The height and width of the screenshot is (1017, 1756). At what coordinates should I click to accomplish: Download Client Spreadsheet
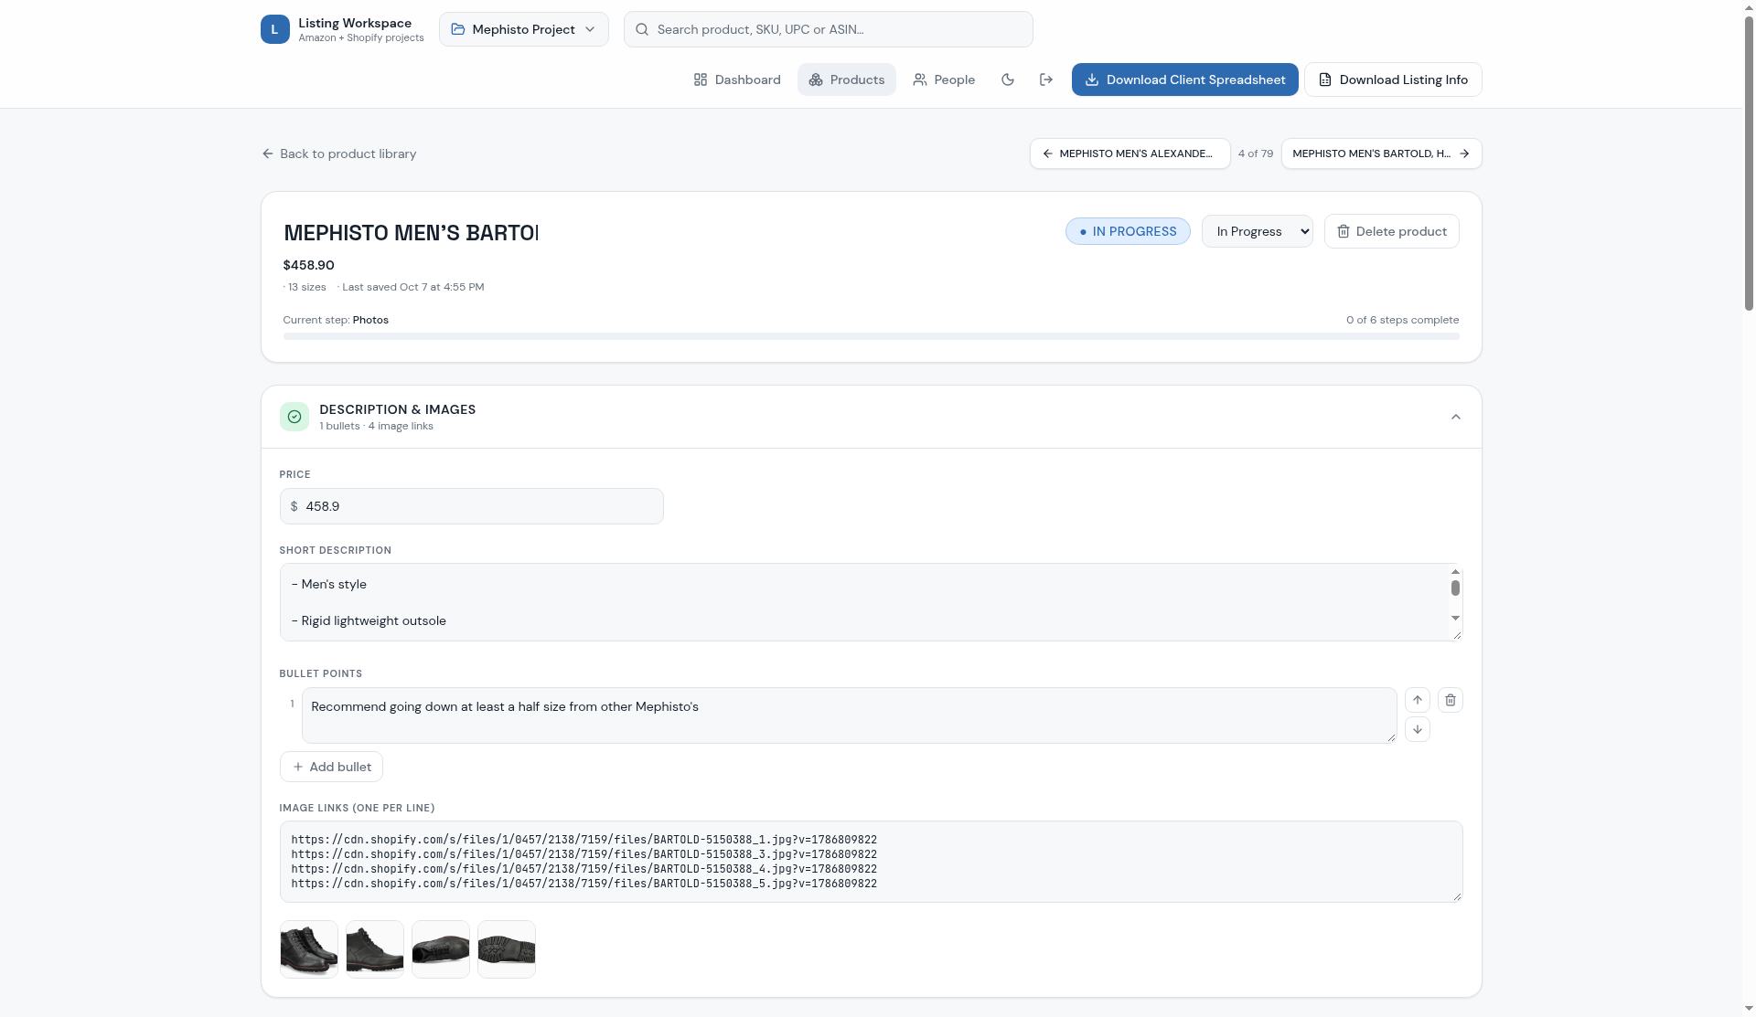[1184, 79]
